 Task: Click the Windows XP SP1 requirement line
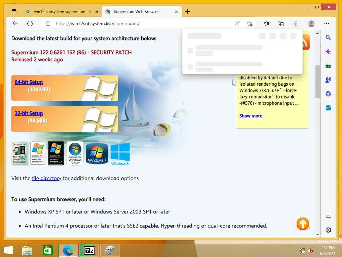97,212
